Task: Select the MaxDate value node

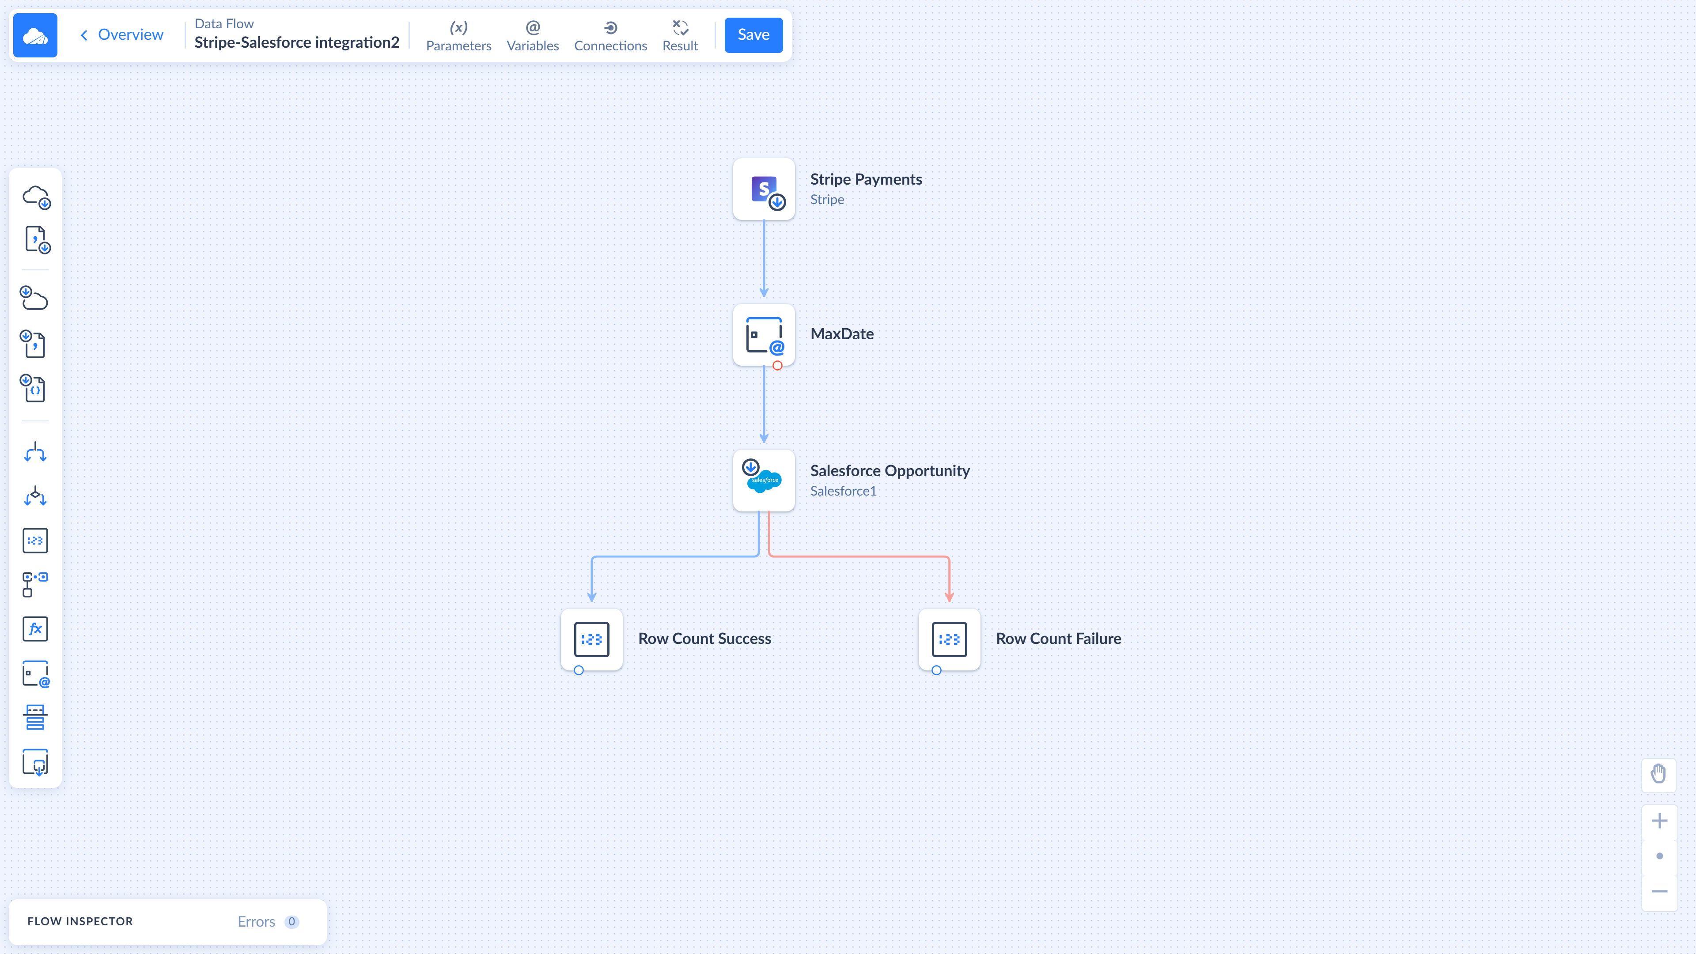Action: coord(764,334)
